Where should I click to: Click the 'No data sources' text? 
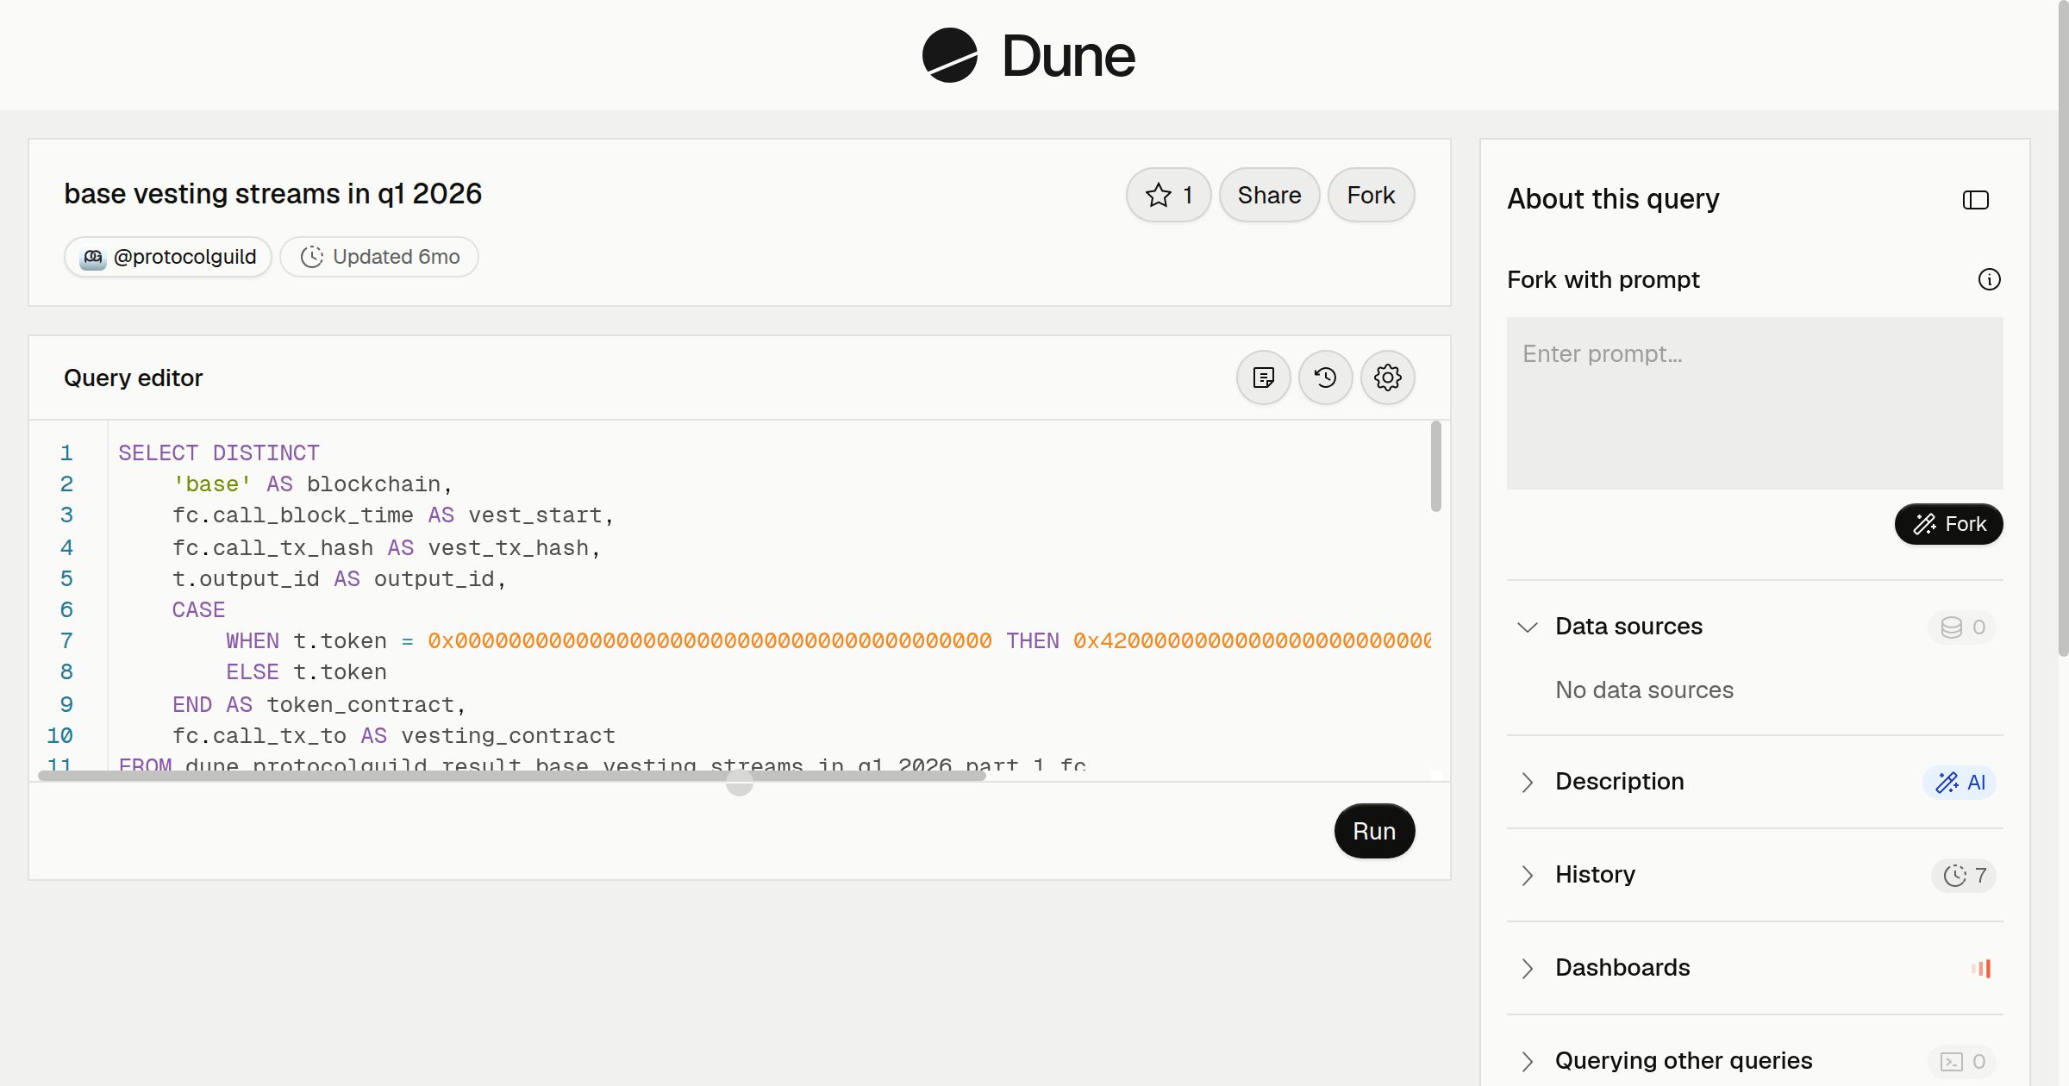click(x=1644, y=690)
